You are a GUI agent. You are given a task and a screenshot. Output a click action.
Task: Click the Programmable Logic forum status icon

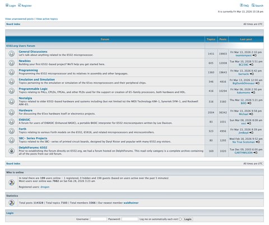12,91
